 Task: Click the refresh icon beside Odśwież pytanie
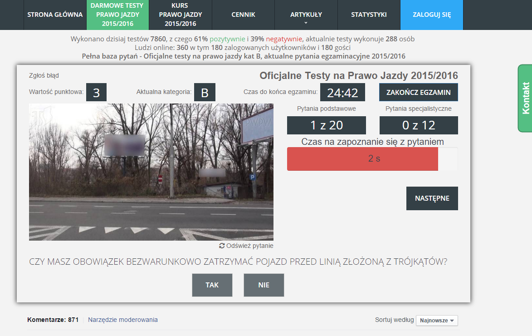(x=222, y=246)
